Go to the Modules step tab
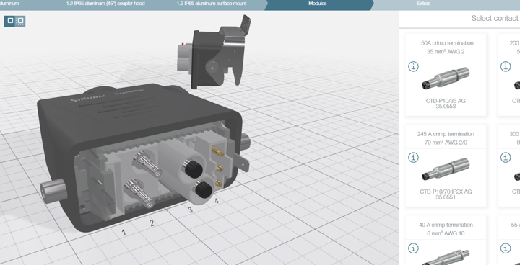 [x=317, y=4]
